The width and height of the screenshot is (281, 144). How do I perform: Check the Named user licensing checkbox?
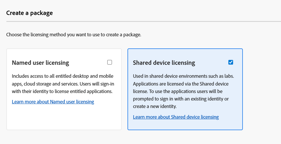point(110,62)
